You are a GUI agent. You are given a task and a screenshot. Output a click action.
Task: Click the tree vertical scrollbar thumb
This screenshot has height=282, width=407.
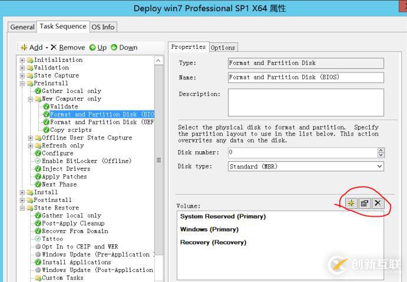(x=159, y=160)
